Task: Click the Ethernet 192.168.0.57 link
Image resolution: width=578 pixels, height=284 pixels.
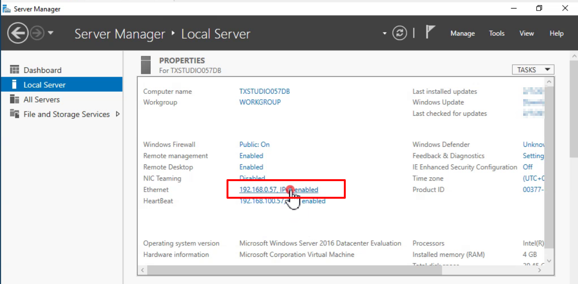Action: tap(279, 190)
